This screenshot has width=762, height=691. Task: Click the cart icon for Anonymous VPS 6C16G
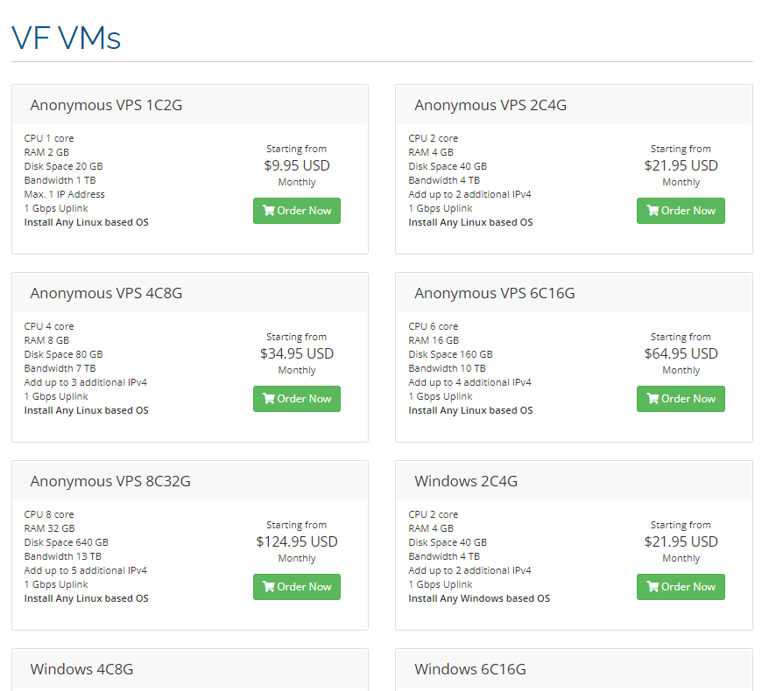pyautogui.click(x=653, y=398)
